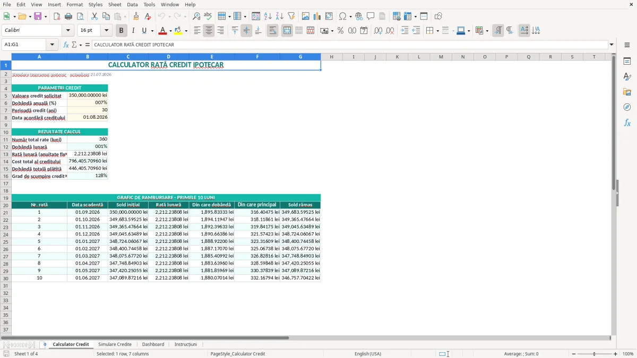Screen dimensions: 637x358
Task: Insert pivot table icon
Action: pyautogui.click(x=329, y=16)
